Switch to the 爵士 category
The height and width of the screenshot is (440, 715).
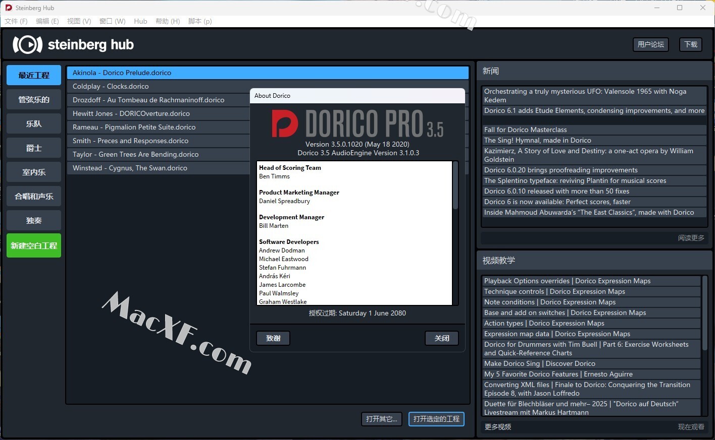(x=34, y=148)
